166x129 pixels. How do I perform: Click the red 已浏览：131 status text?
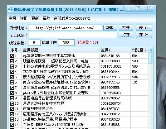pos(88,42)
